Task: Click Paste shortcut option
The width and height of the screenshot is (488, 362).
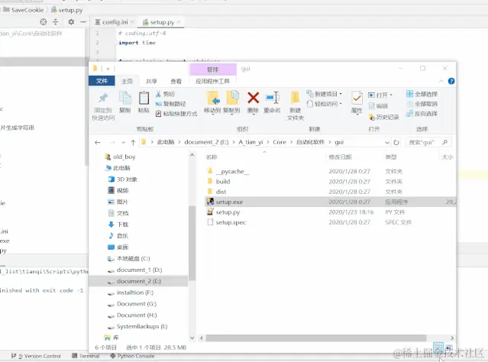Action: pyautogui.click(x=176, y=114)
